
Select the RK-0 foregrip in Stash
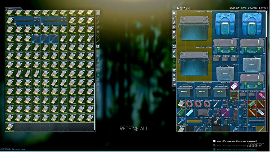tap(225, 121)
